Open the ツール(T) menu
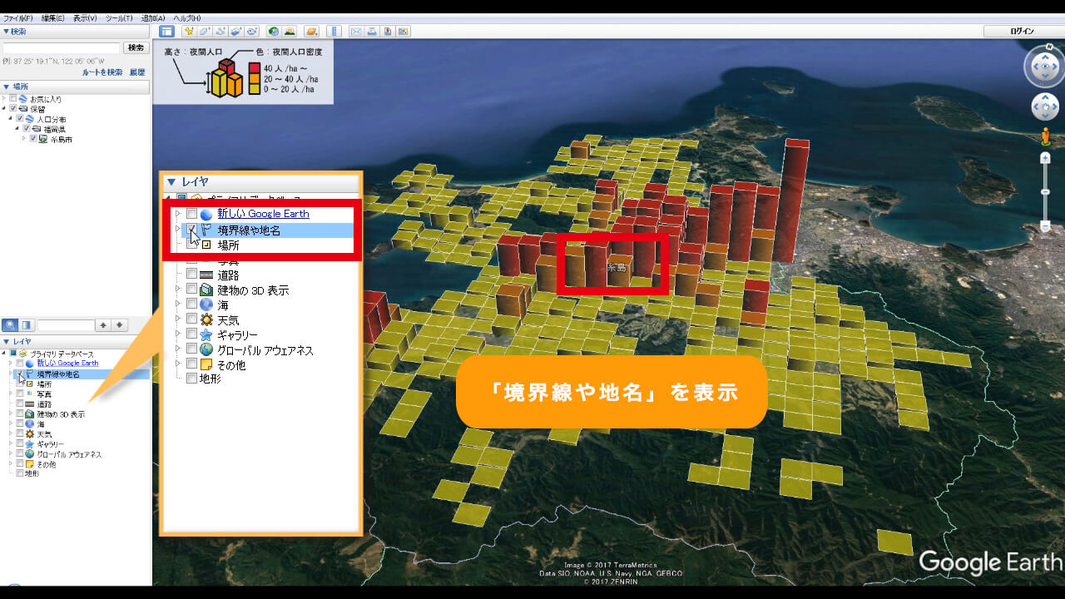This screenshot has height=599, width=1065. tap(120, 17)
